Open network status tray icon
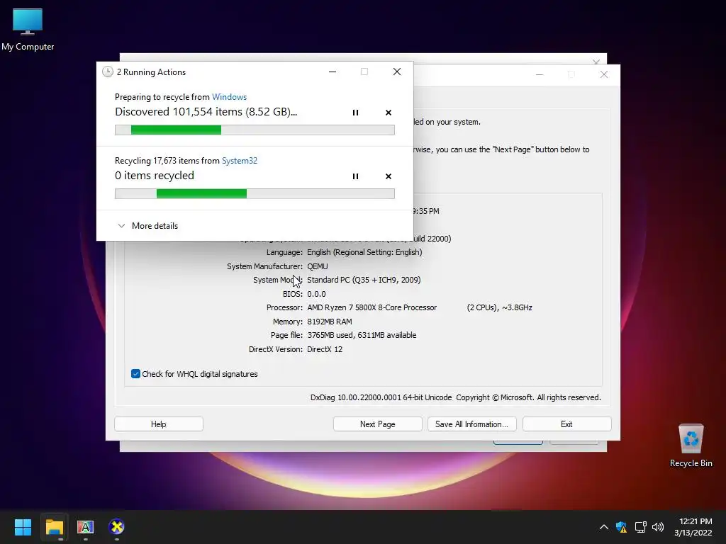The height and width of the screenshot is (544, 726). [640, 527]
